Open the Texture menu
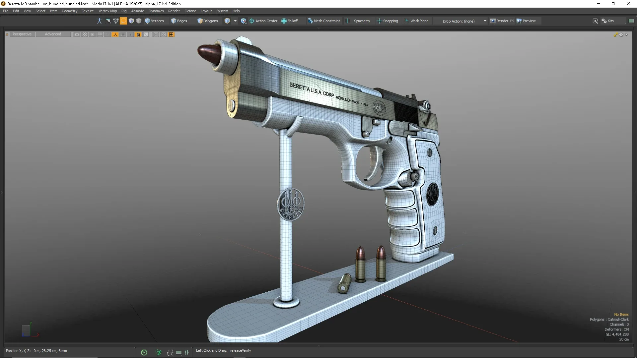The image size is (637, 358). click(88, 11)
